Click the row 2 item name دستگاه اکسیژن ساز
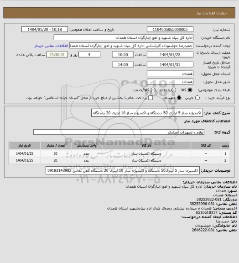239x263 pixels. pos(146,160)
